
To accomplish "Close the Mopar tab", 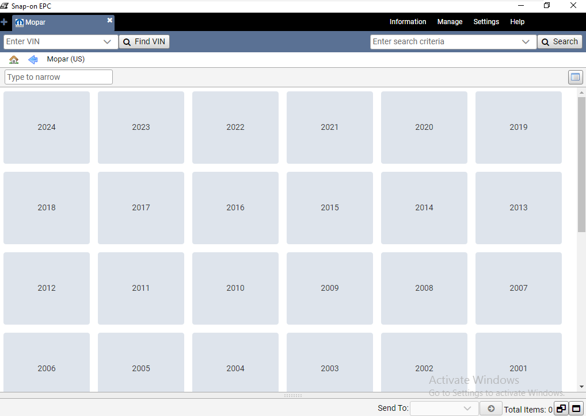I will point(109,21).
